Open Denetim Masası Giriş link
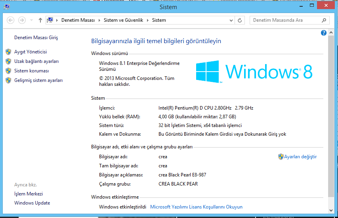 click(x=36, y=38)
